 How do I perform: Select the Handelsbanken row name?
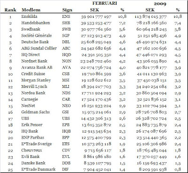tap(36, 23)
